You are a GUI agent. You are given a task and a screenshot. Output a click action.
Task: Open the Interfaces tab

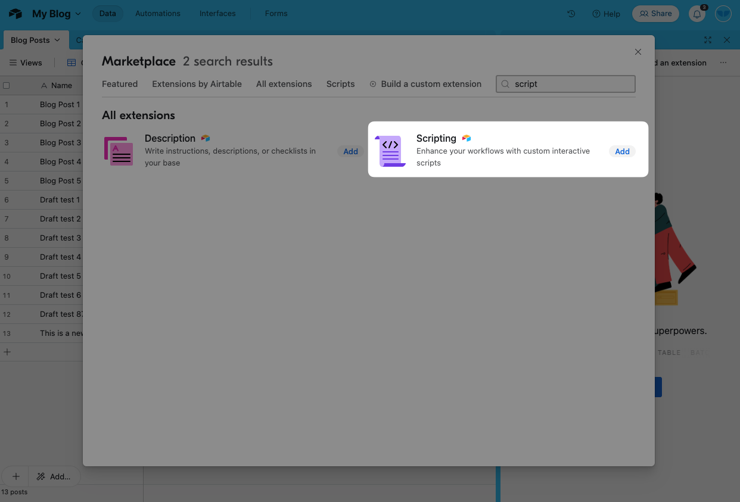(x=217, y=14)
